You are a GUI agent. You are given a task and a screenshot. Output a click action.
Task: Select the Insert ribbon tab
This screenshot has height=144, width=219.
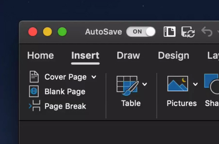tap(85, 55)
